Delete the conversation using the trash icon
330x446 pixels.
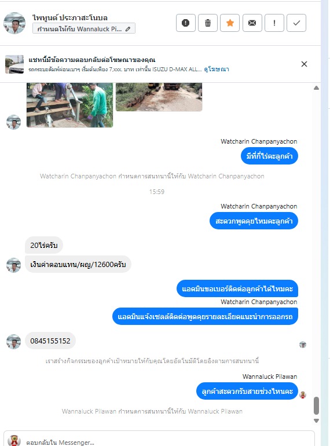208,23
